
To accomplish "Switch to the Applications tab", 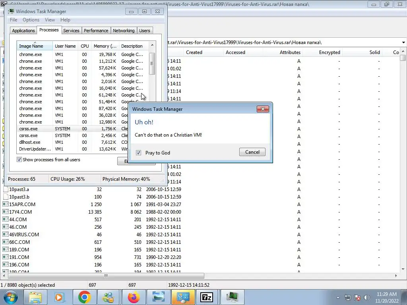I will pyautogui.click(x=23, y=31).
